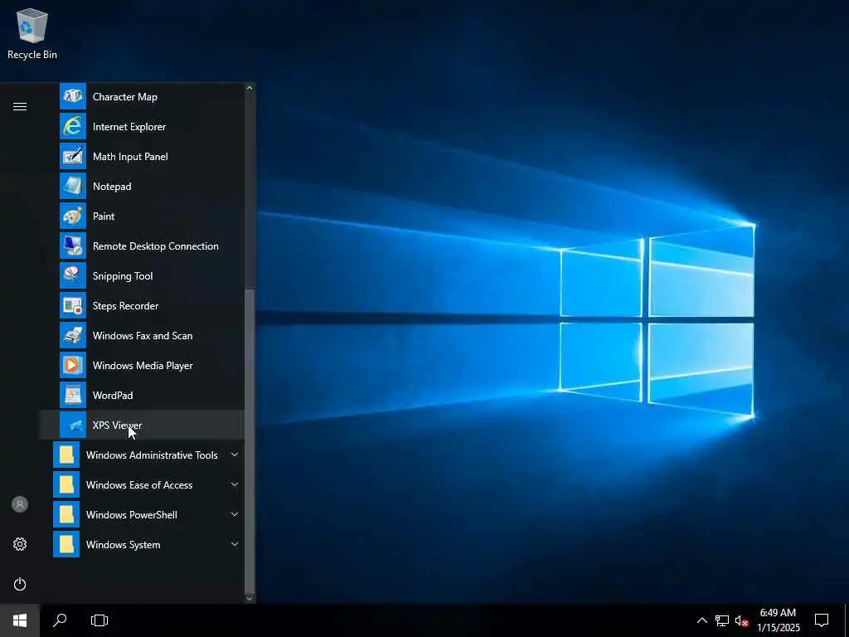This screenshot has height=637, width=849.
Task: Launch Internet Explorer from its icon
Action: pos(73,126)
